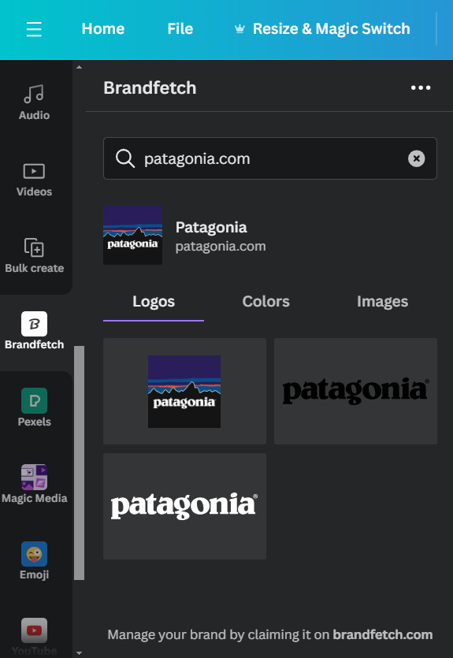The height and width of the screenshot is (658, 453).
Task: Click the search magnifier icon
Action: coord(125,158)
